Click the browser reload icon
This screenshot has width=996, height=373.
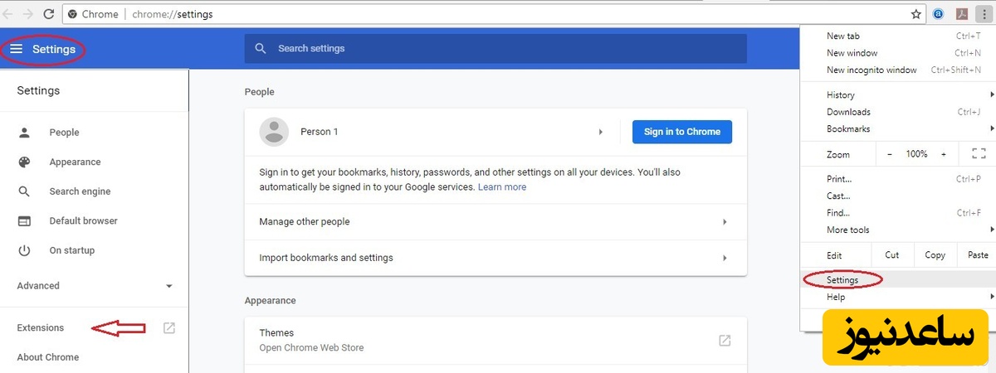click(x=48, y=14)
